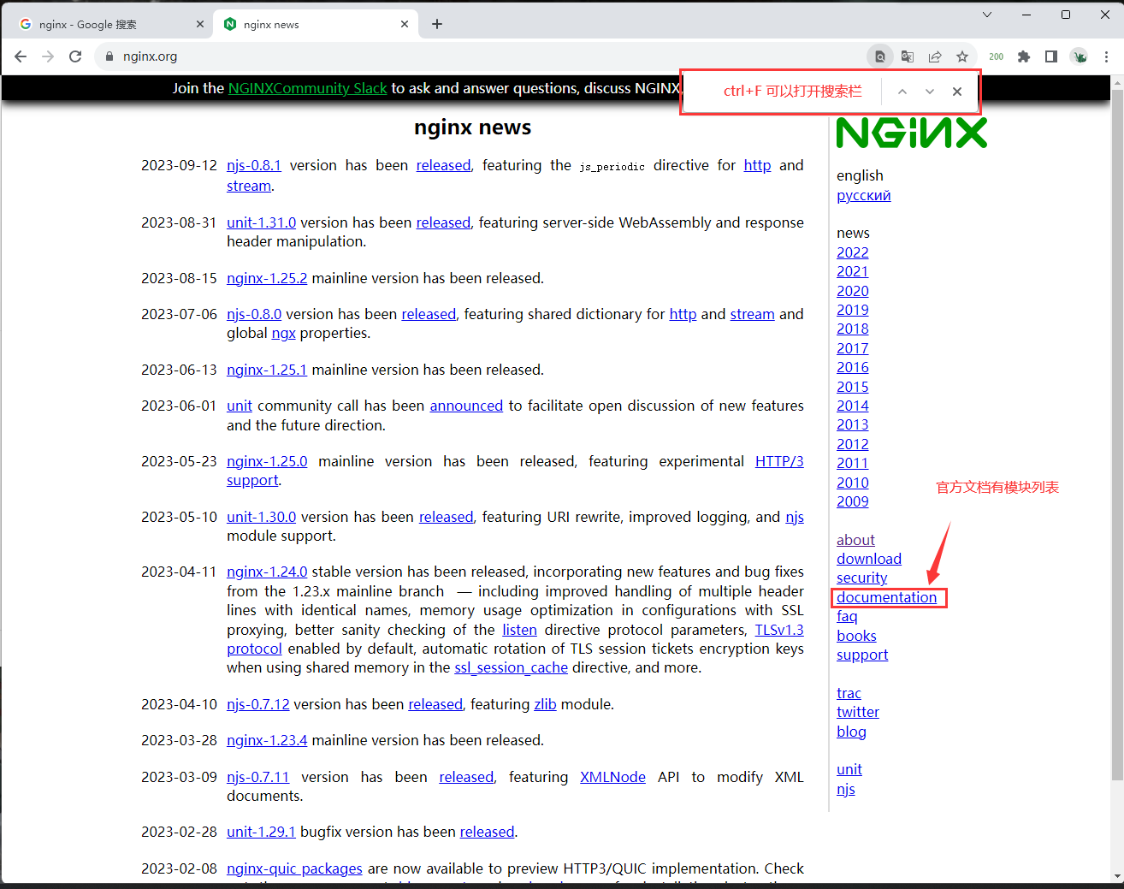Open the XMLNode API link
Viewport: 1124px width, 889px height.
[612, 777]
